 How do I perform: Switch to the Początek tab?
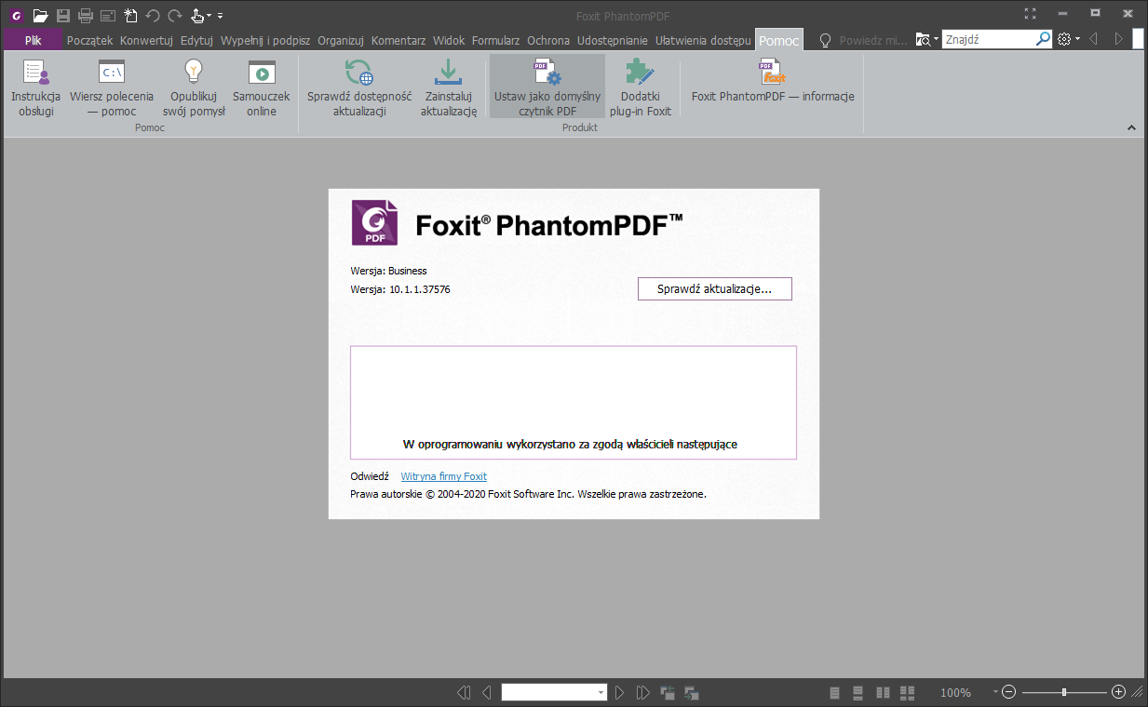90,40
